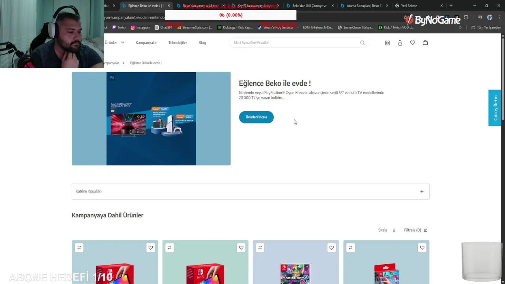
Task: Add first Nintendo Switch product to favorites
Action: (x=151, y=248)
